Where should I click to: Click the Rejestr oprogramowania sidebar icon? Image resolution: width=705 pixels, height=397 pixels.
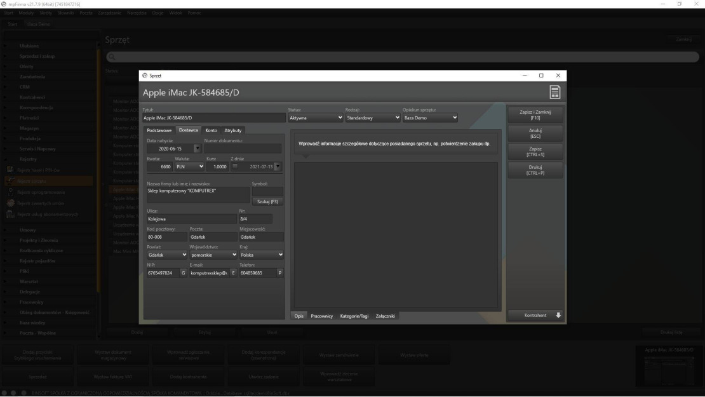coord(10,192)
